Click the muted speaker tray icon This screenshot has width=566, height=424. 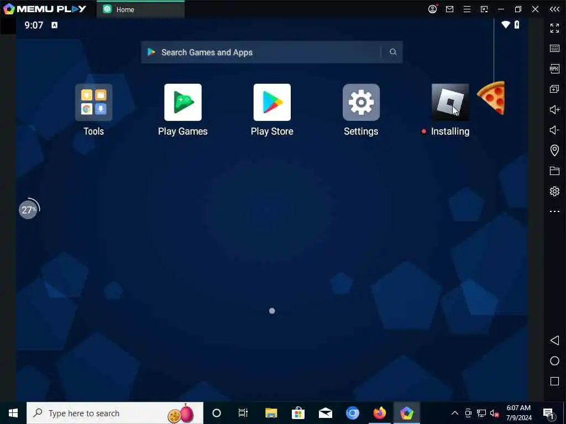click(x=494, y=413)
